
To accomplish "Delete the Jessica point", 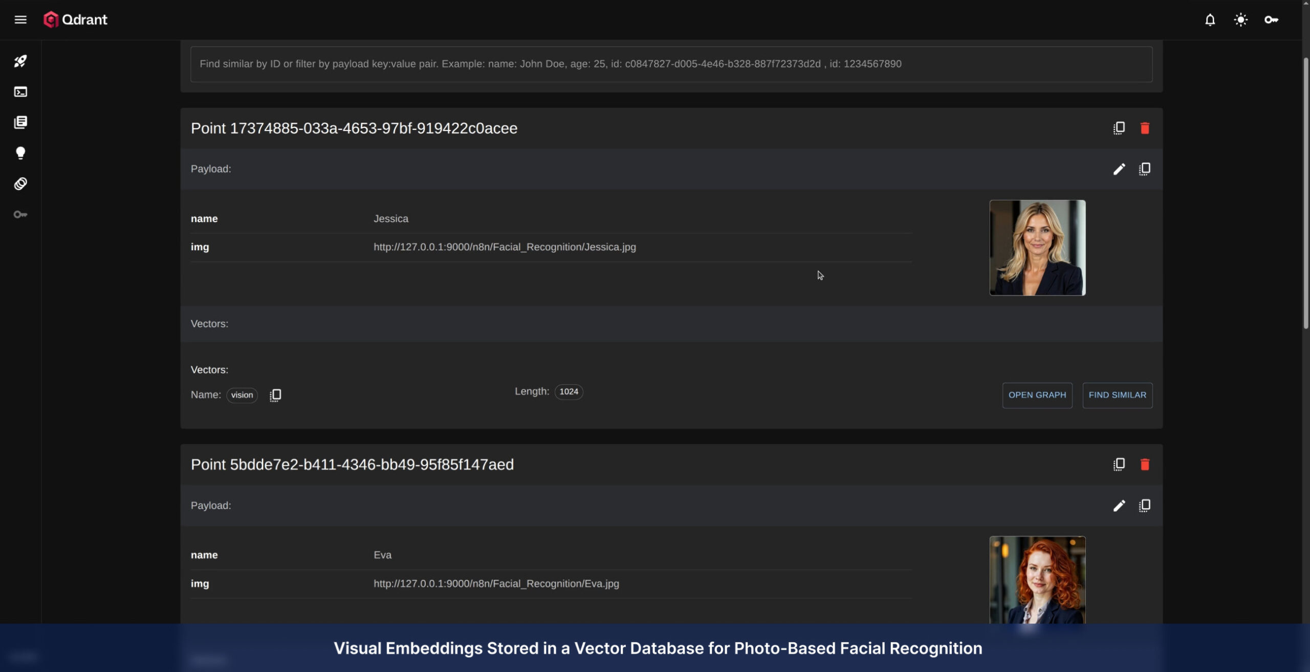I will pos(1145,128).
